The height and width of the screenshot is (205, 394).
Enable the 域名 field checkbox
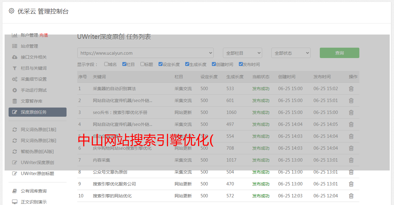pos(106,64)
